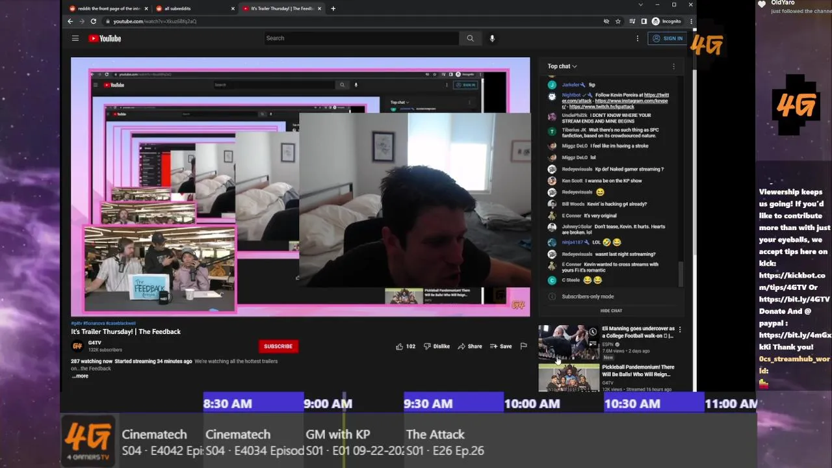The image size is (832, 468).
Task: Bookmark this page with the star icon
Action: [618, 21]
